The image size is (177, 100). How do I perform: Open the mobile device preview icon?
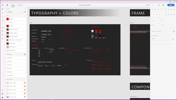pyautogui.click(x=159, y=5)
